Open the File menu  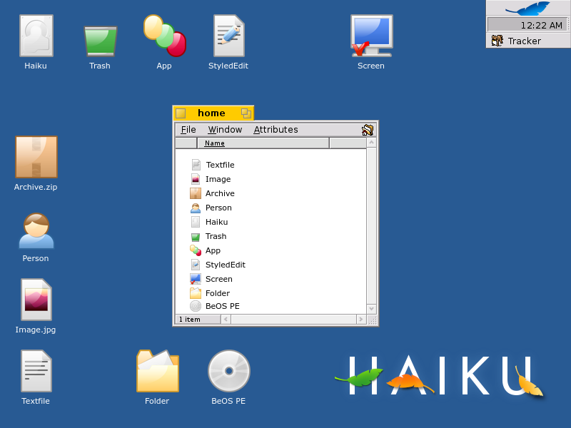click(188, 130)
